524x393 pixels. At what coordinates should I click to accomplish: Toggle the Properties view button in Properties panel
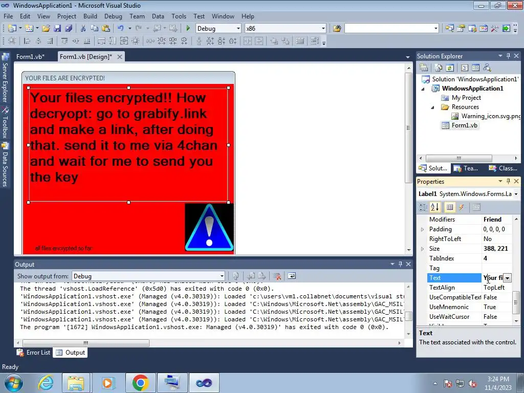click(450, 207)
